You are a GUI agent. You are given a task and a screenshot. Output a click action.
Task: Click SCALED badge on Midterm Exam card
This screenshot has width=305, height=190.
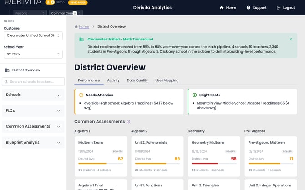117,151
